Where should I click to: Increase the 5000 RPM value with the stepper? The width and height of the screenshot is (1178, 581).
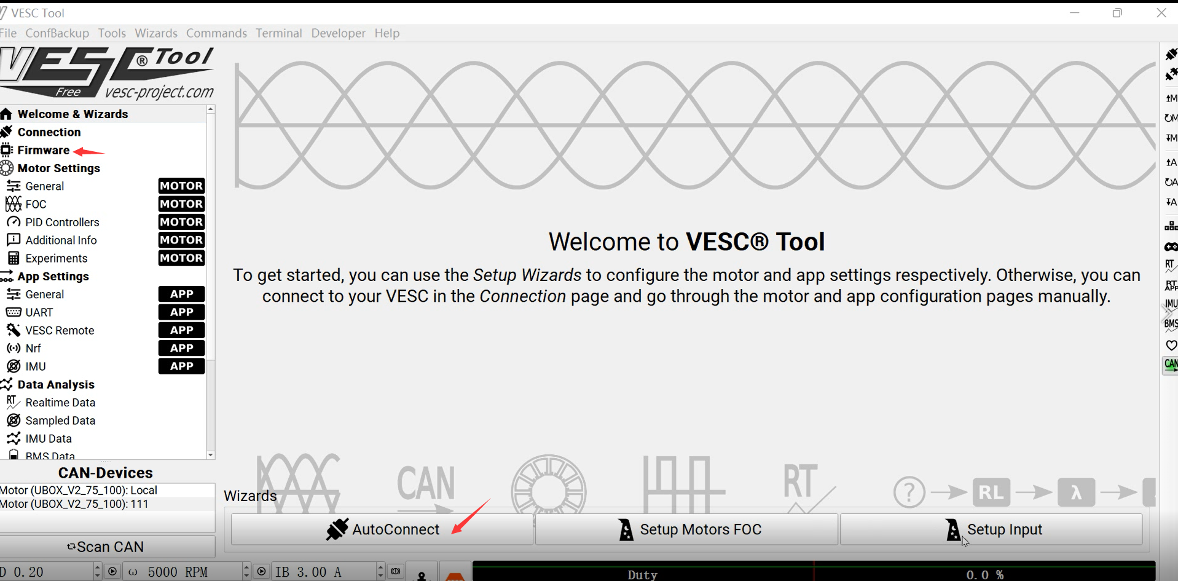coord(245,567)
